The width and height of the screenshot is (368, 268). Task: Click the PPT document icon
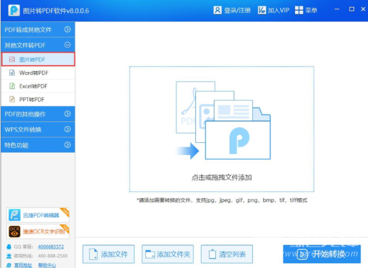(12, 99)
